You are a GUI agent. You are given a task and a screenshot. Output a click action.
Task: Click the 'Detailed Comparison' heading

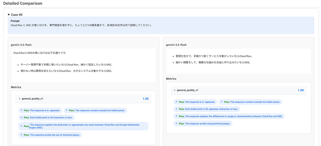click(x=23, y=3)
